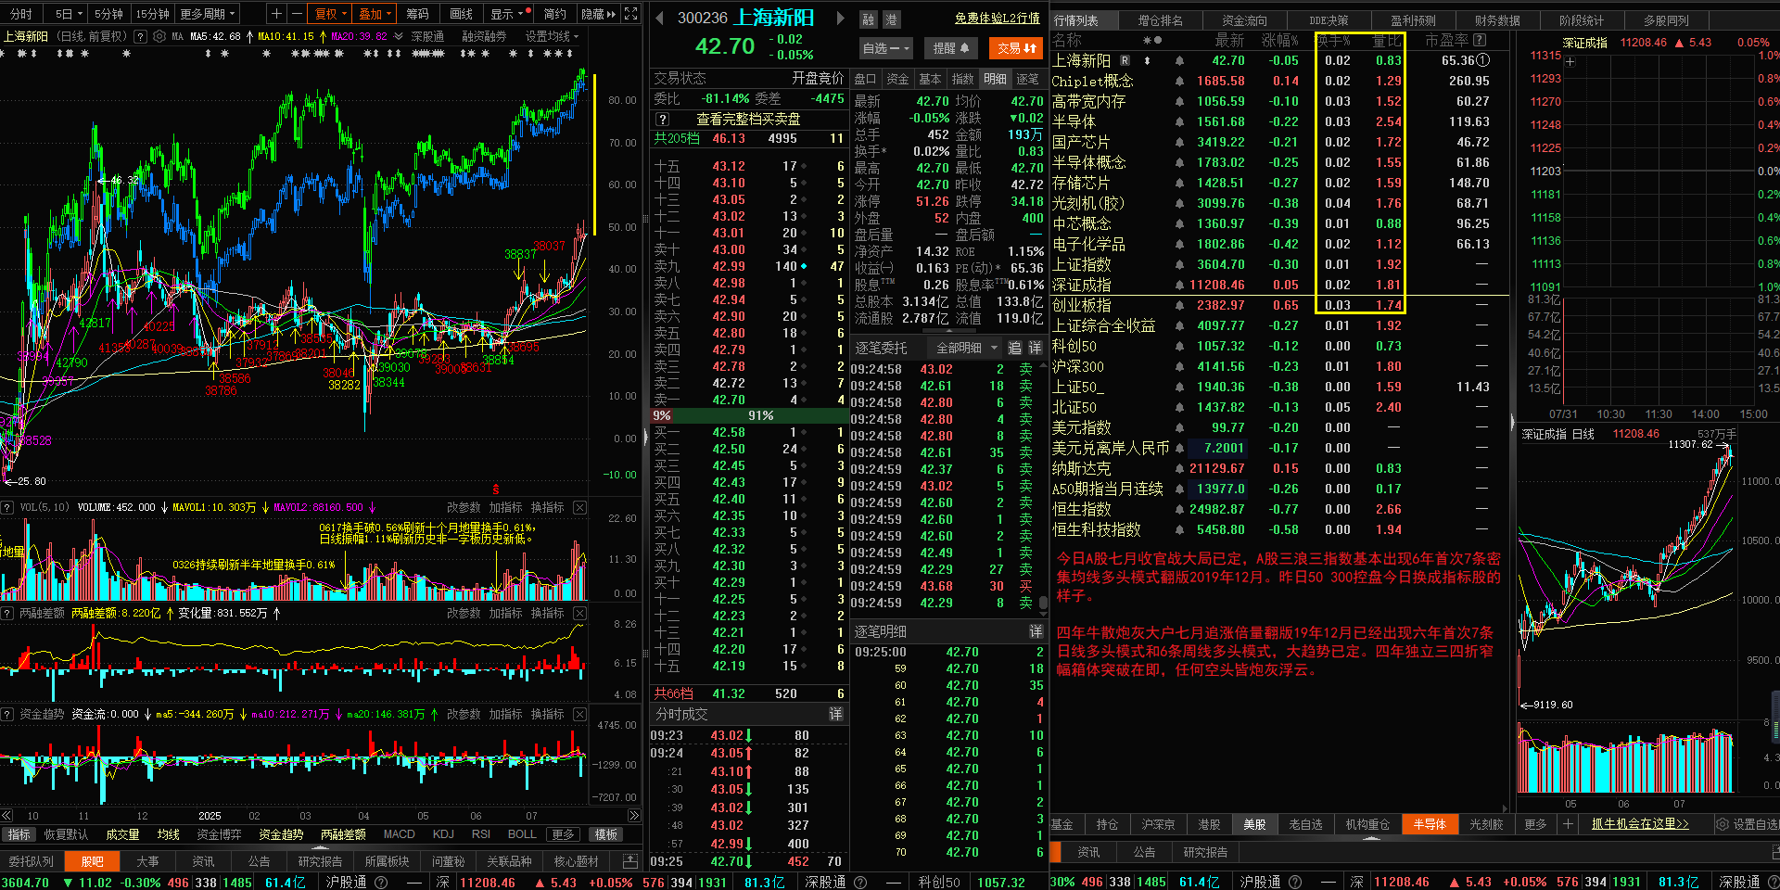This screenshot has width=1780, height=890.
Task: Click 更多 next to BOLL indicator
Action: point(562,834)
